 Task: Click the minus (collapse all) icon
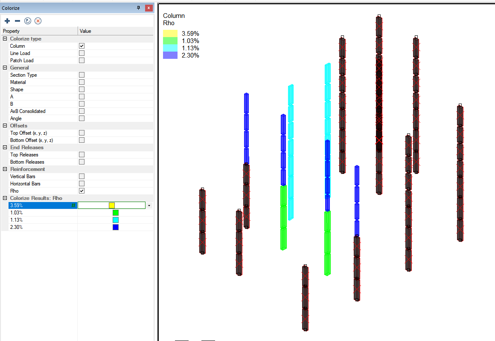(x=17, y=21)
